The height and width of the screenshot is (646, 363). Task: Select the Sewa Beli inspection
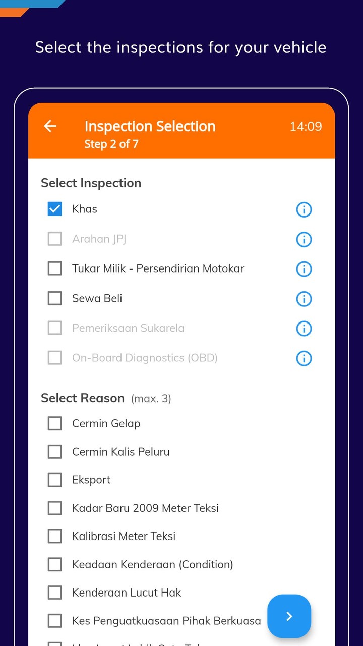coord(54,298)
